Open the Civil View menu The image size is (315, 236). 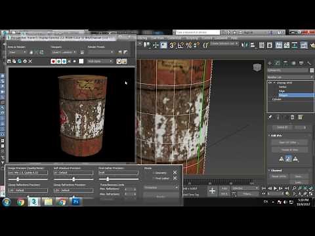pyautogui.click(x=157, y=38)
